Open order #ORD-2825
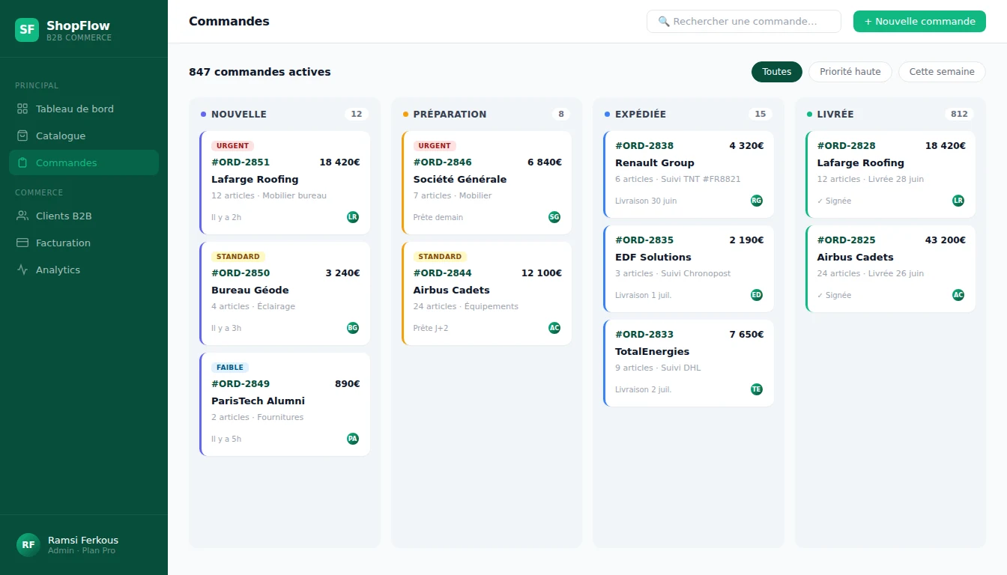 [890, 269]
